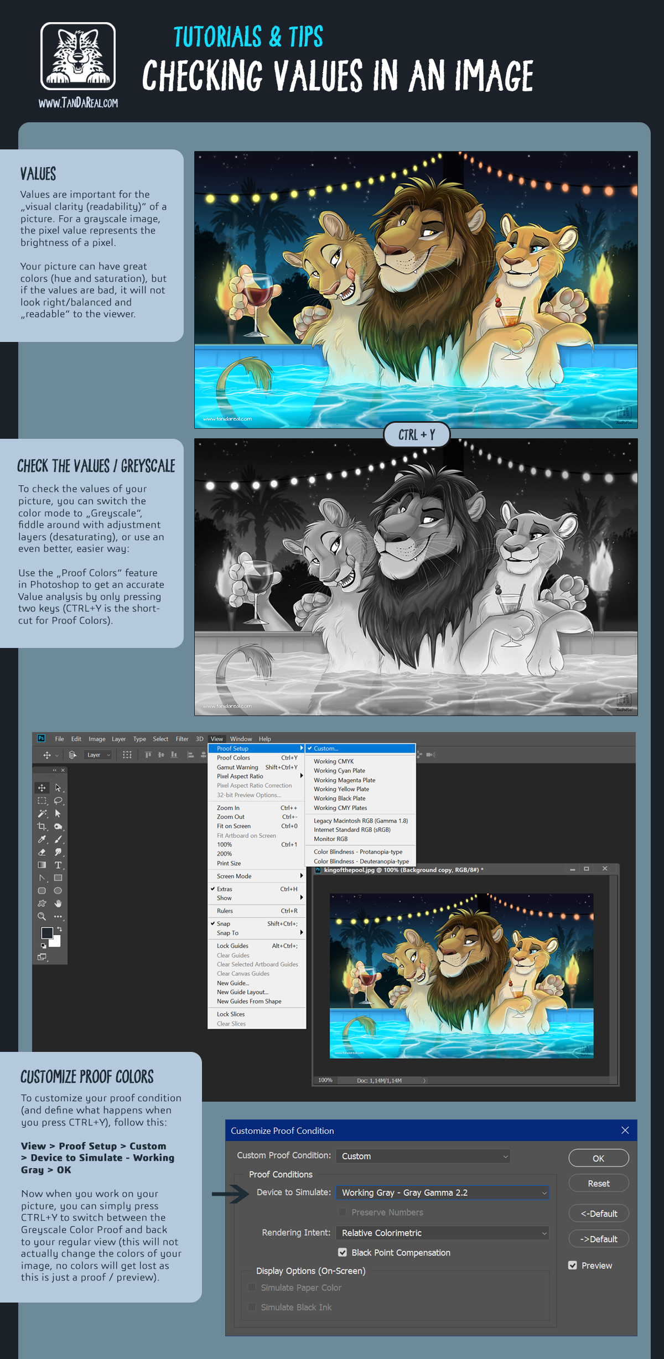
Task: Select the Smudge tool
Action: pyautogui.click(x=58, y=852)
